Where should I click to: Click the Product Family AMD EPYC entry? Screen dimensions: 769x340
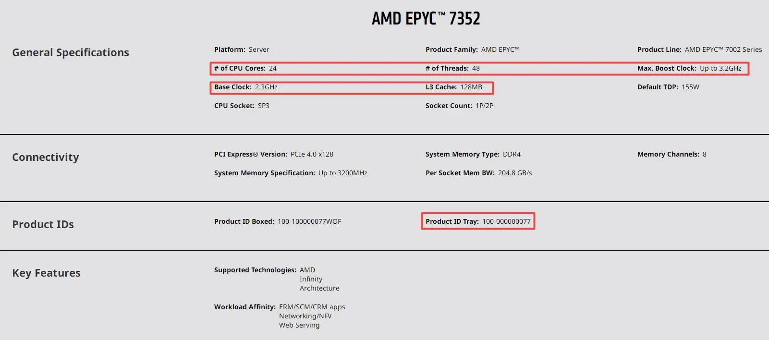pyautogui.click(x=472, y=49)
